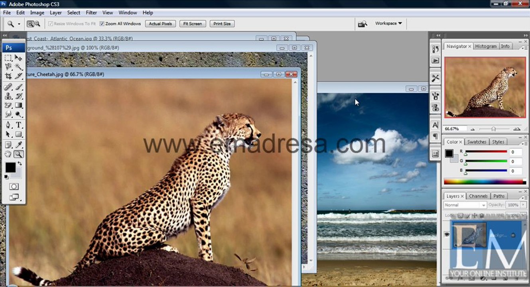Switch to the Histogram tab
530x287 pixels.
486,46
